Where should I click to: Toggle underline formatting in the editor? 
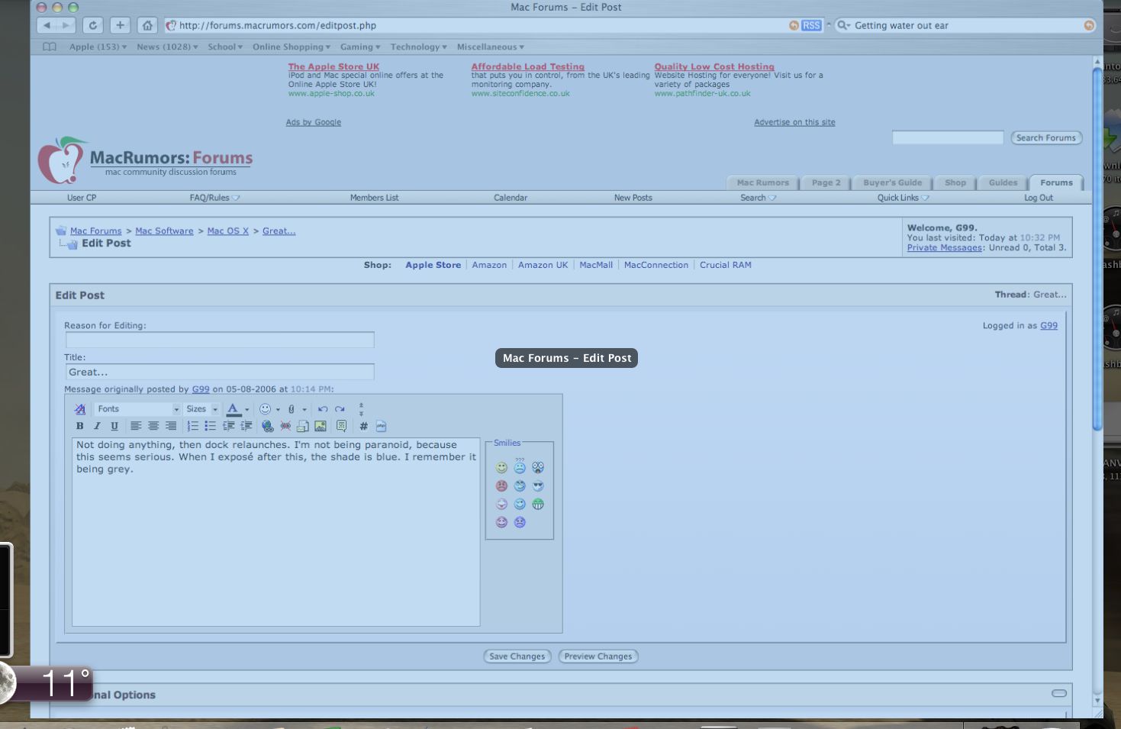pyautogui.click(x=114, y=426)
